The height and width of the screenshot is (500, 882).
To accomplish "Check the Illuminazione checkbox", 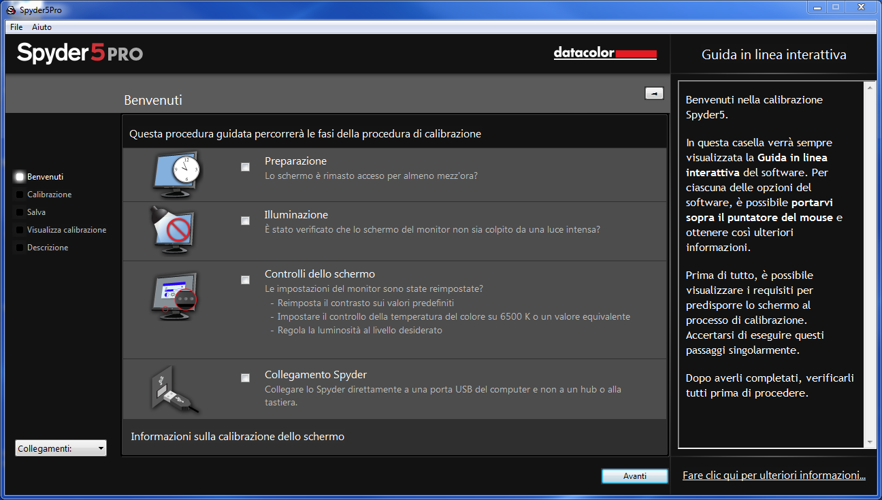I will point(245,220).
